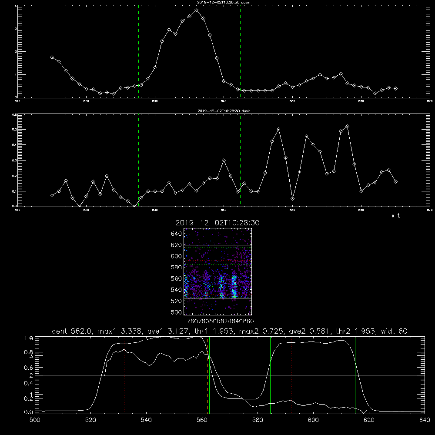
Task: Select the heatmap title 2019-12-02T10:28:30
Action: [217, 223]
